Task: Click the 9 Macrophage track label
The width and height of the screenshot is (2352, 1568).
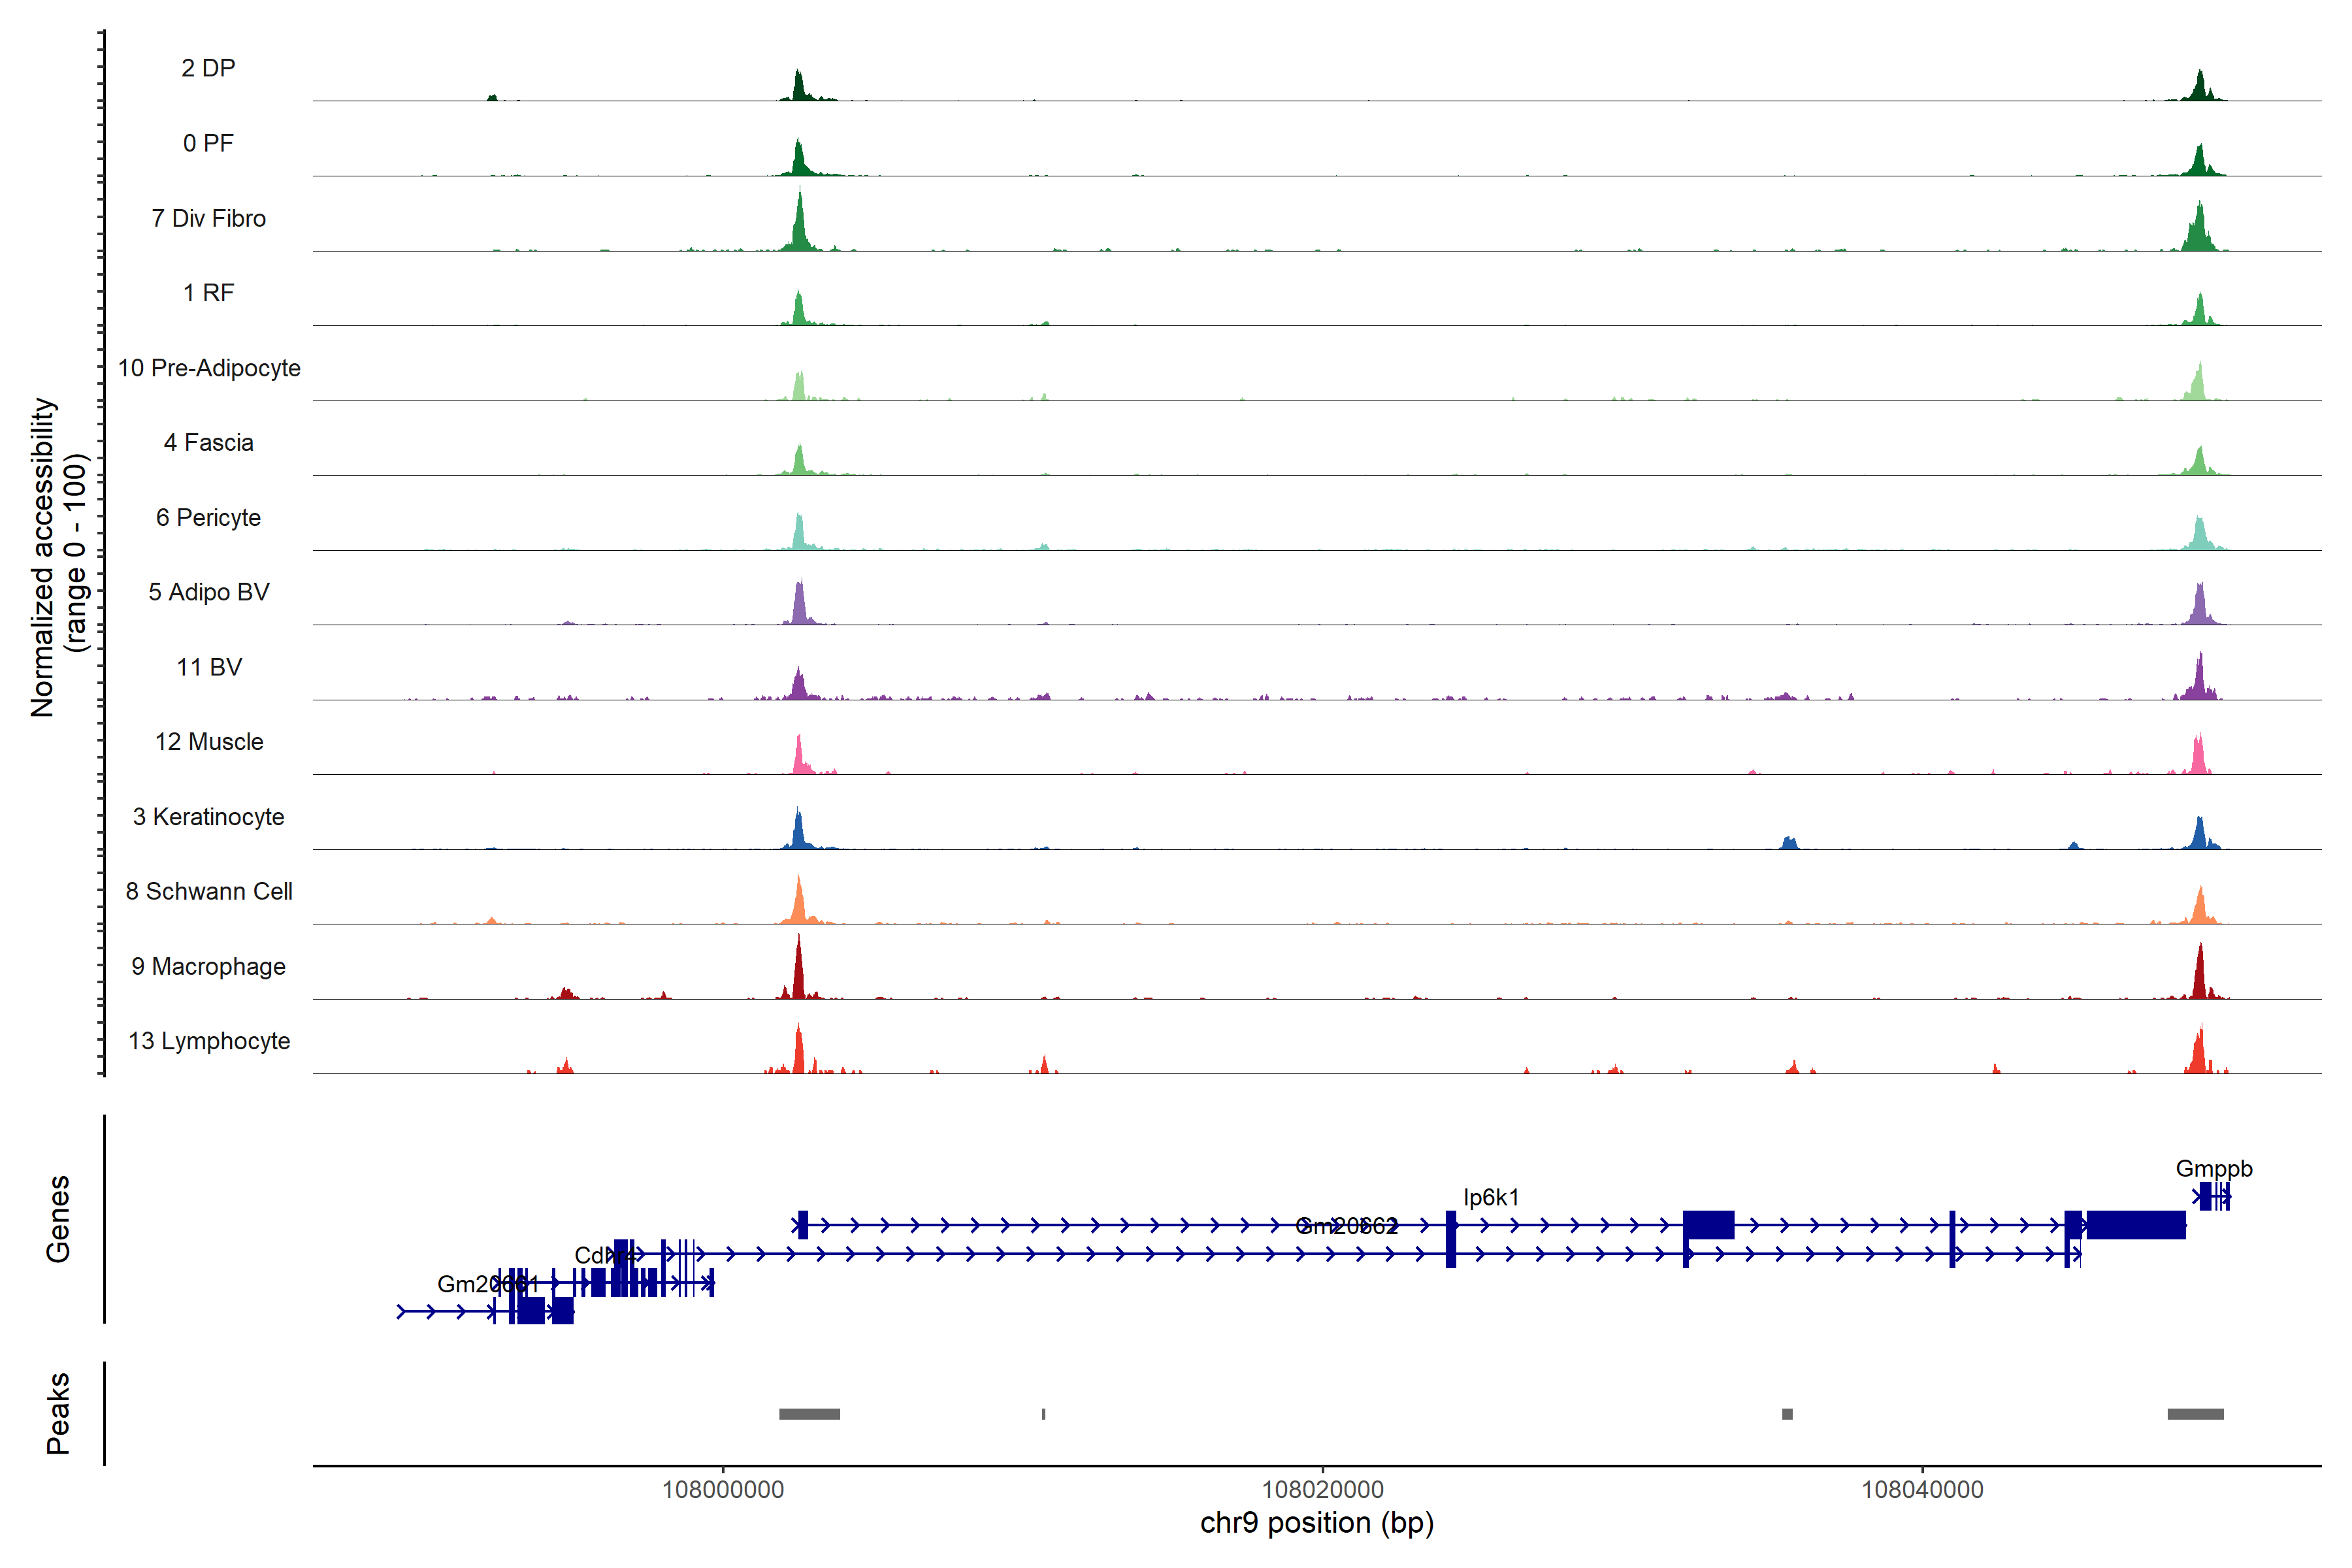Action: (208, 966)
